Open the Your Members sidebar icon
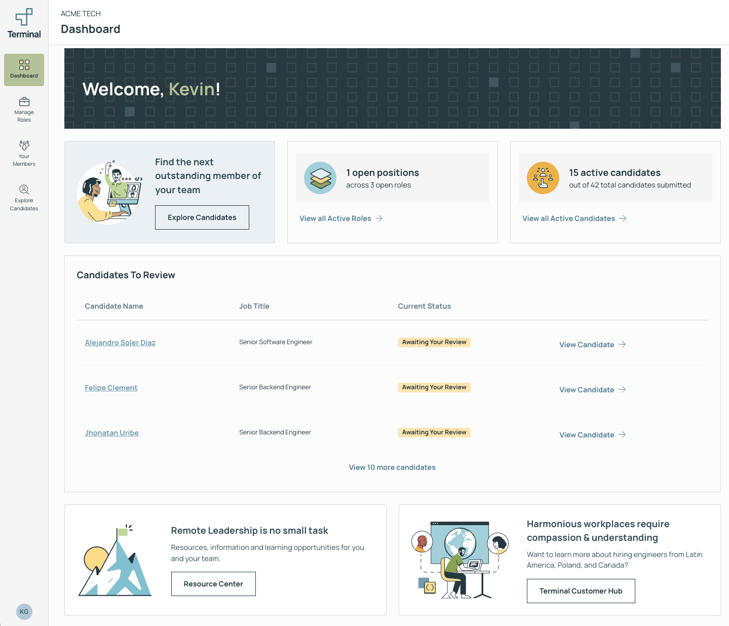This screenshot has width=729, height=626. [x=24, y=145]
